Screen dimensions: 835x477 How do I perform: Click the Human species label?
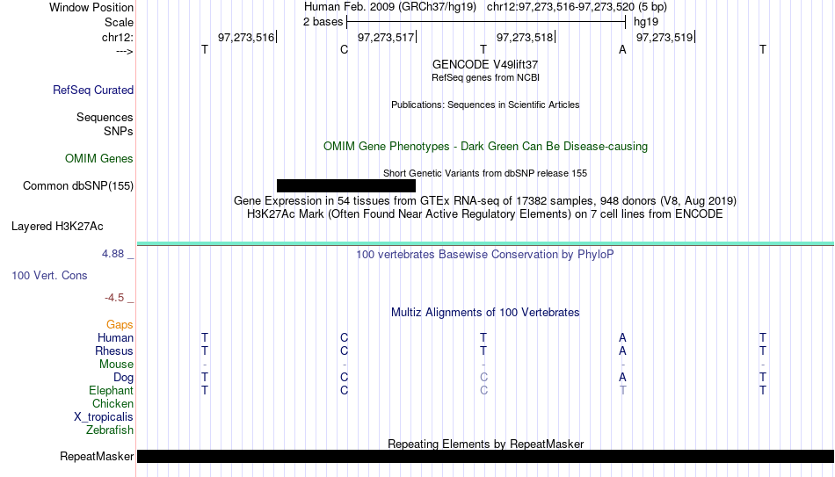(115, 338)
